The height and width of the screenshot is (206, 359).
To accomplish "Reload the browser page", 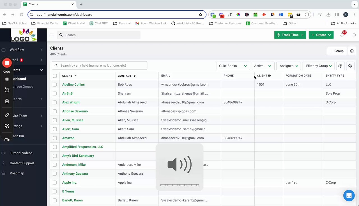I will click(x=22, y=15).
